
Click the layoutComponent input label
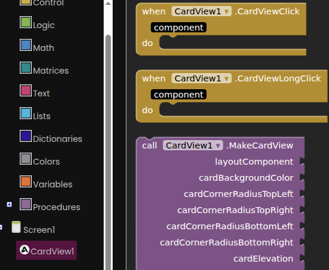[x=254, y=162]
